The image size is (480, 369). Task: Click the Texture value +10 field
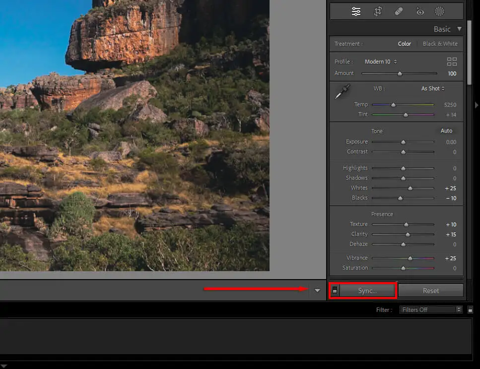point(451,224)
